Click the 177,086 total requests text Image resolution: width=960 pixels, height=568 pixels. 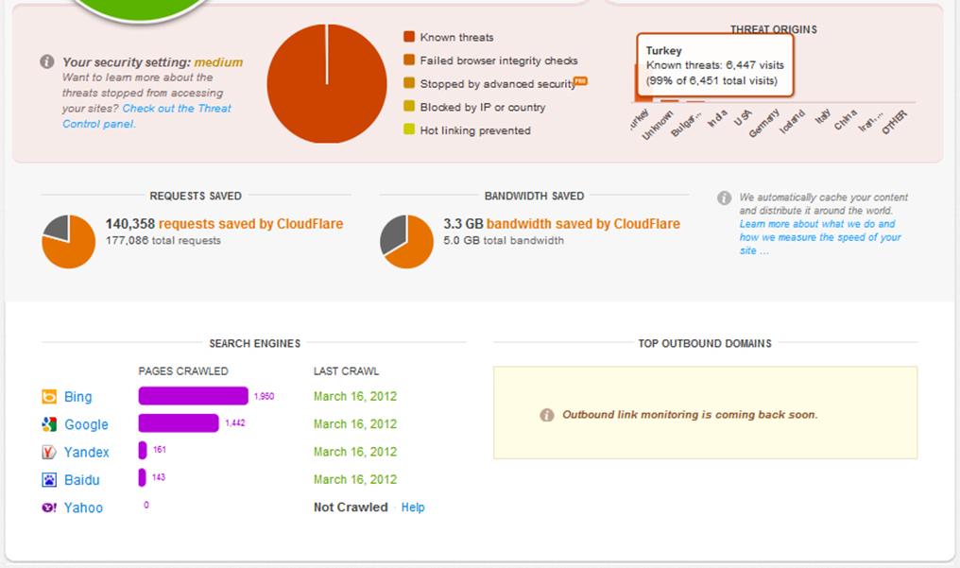[x=163, y=241]
